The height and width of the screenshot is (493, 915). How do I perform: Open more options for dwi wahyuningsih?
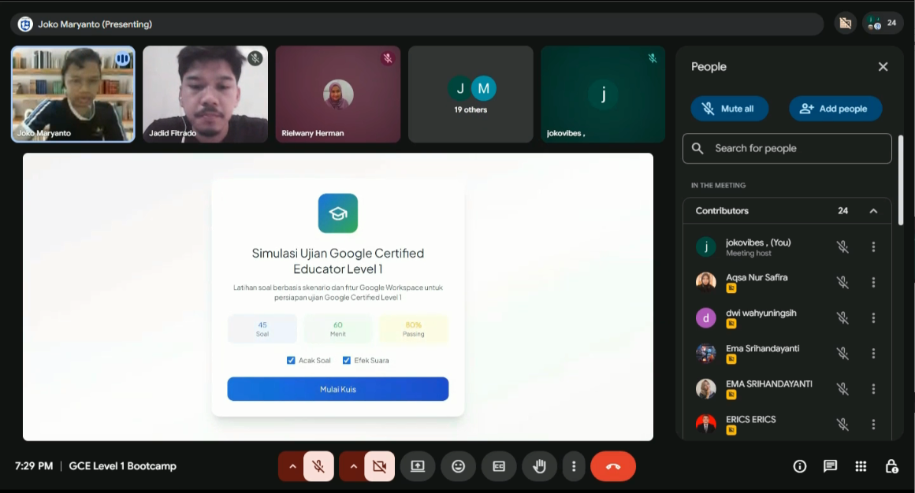pyautogui.click(x=873, y=318)
